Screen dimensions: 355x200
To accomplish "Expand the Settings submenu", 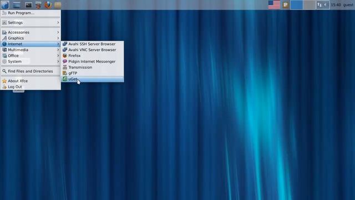I will coord(31,22).
